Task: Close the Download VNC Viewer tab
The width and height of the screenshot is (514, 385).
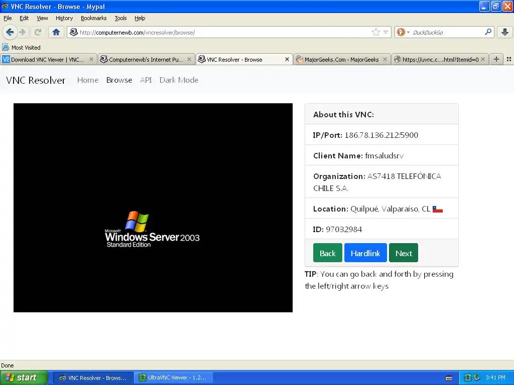Action: pos(91,59)
